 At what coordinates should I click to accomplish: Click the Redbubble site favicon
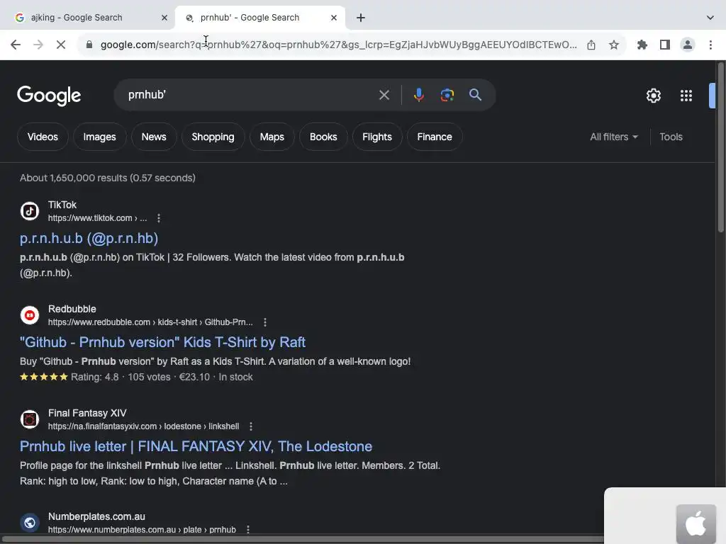pyautogui.click(x=30, y=315)
